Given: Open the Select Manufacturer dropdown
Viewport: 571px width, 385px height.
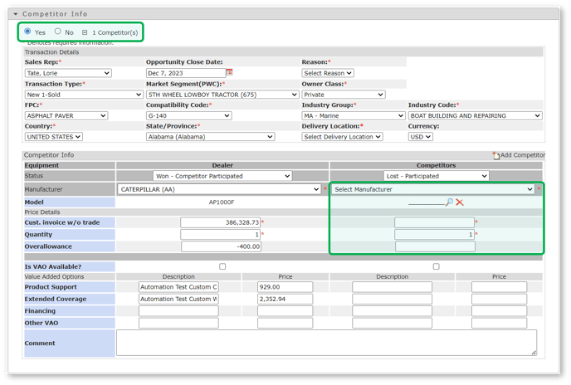Looking at the screenshot, I should tap(433, 190).
